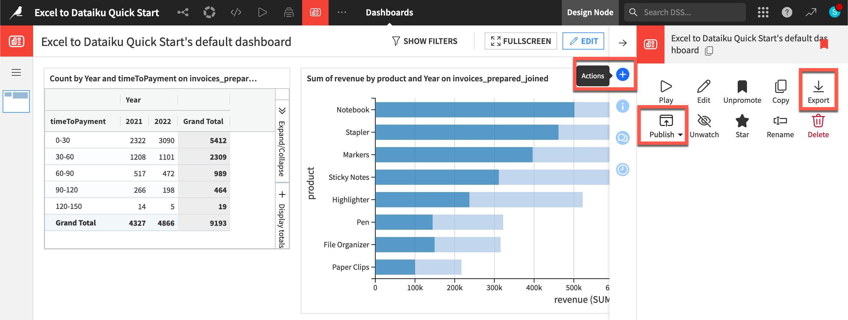Open the help question mark icon
This screenshot has height=320, width=848.
click(x=787, y=13)
